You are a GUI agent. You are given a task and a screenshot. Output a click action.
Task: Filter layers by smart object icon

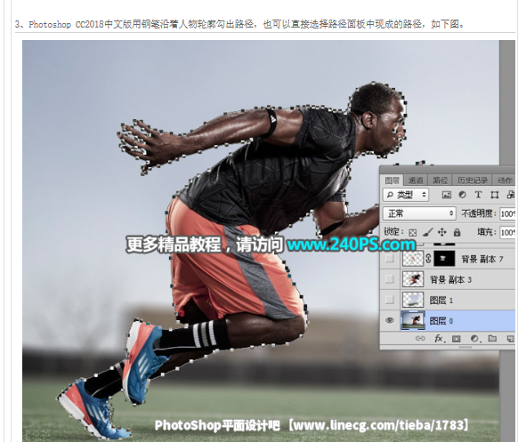[x=510, y=195]
